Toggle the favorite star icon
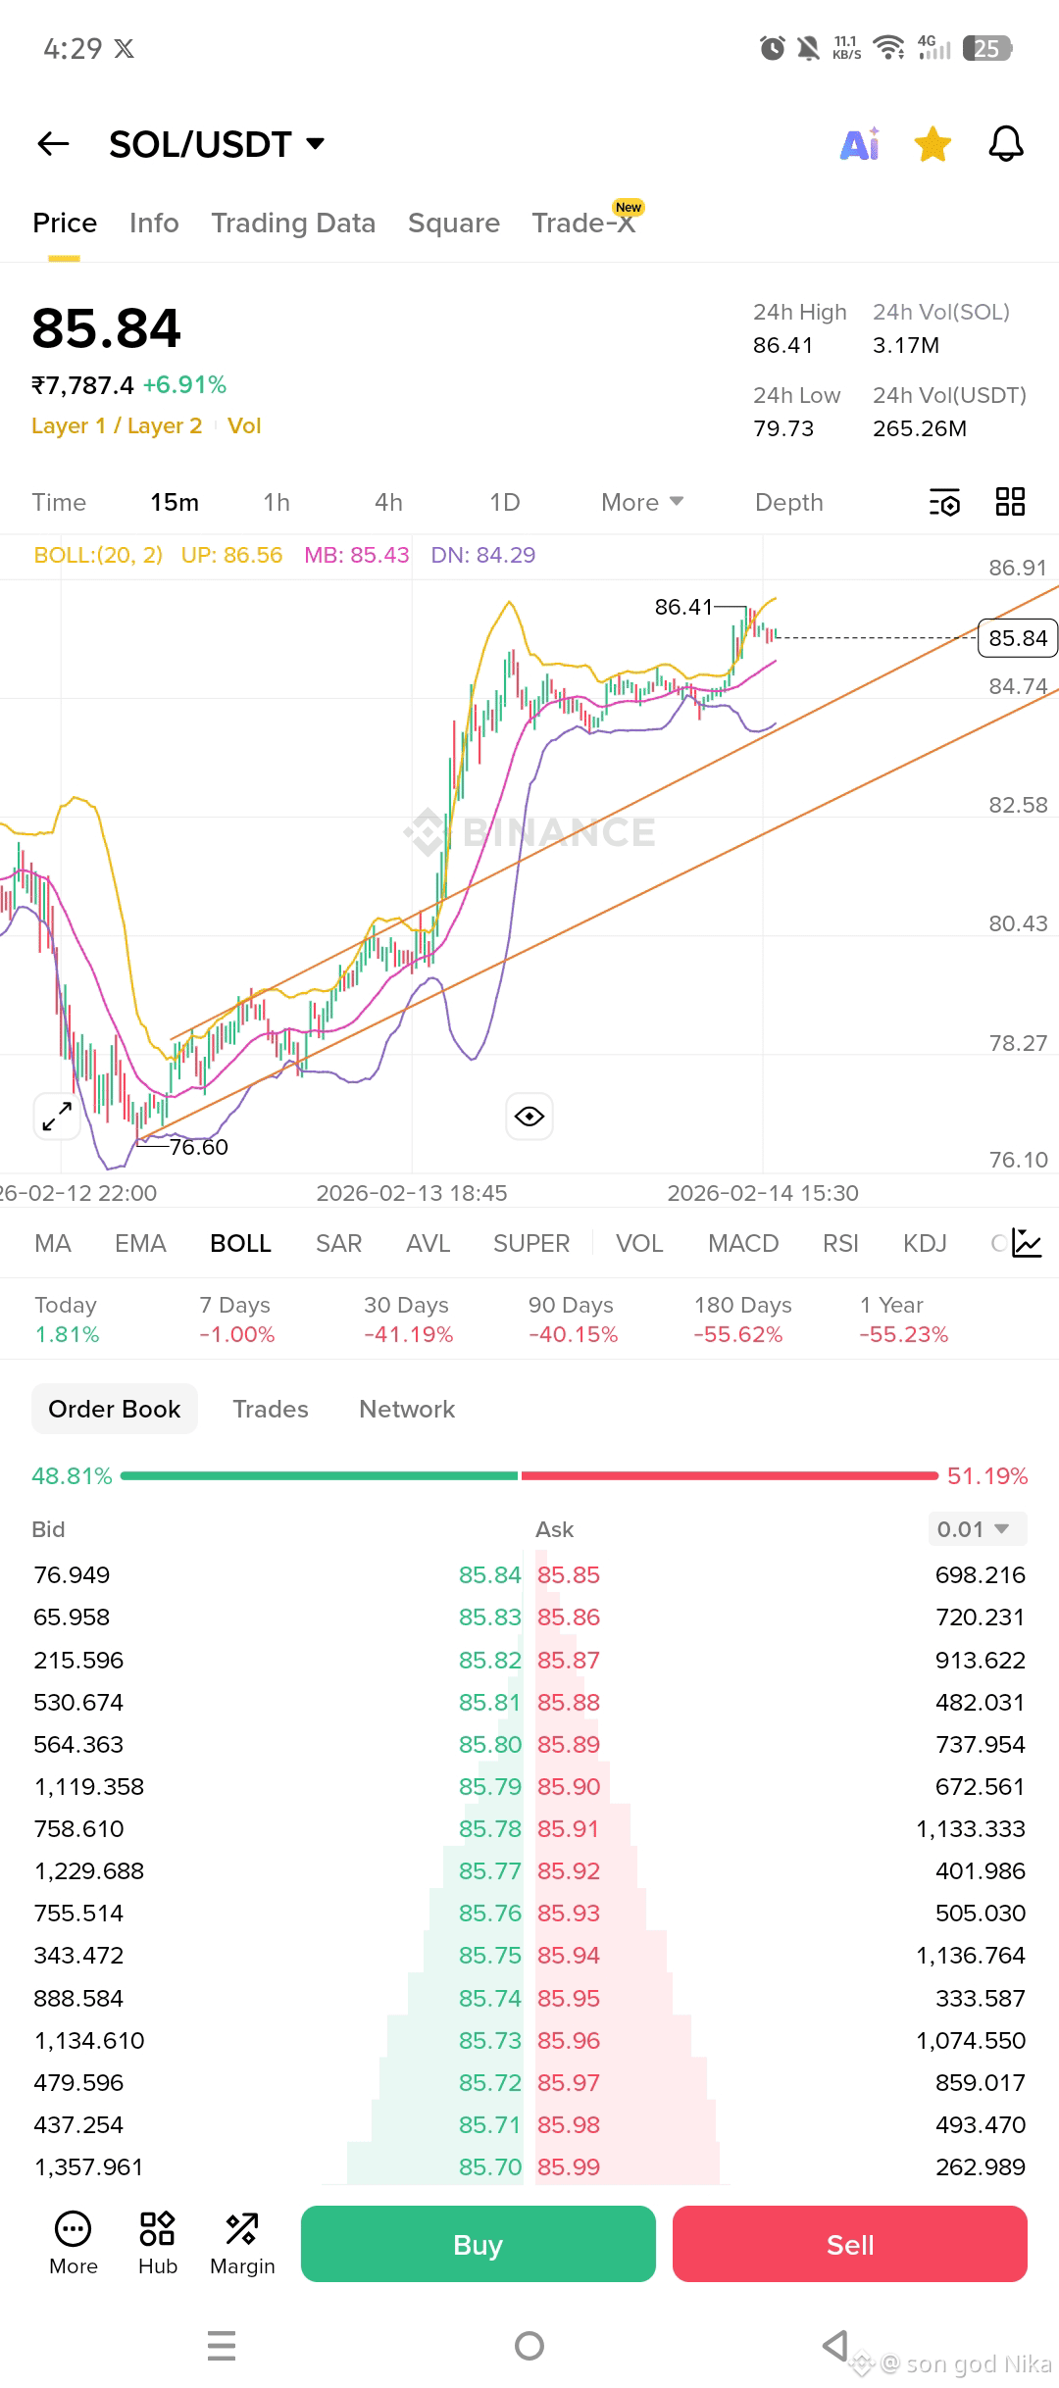1059x2388 pixels. pos(933,144)
